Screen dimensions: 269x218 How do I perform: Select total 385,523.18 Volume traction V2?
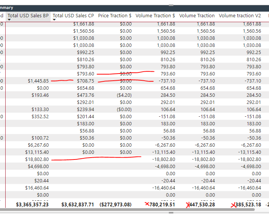click(x=248, y=204)
